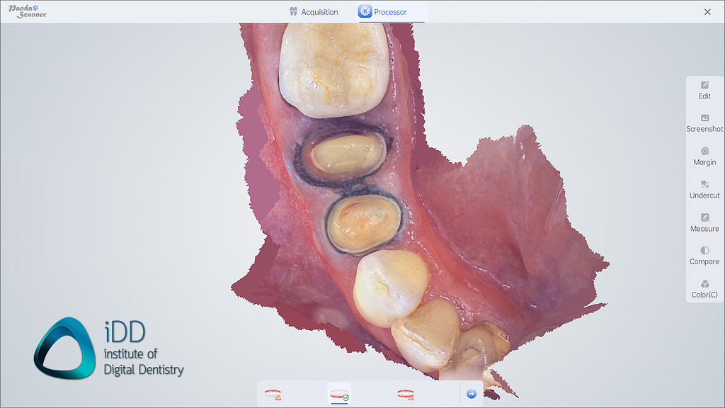Toggle Color(C) display
The image size is (725, 408).
704,289
